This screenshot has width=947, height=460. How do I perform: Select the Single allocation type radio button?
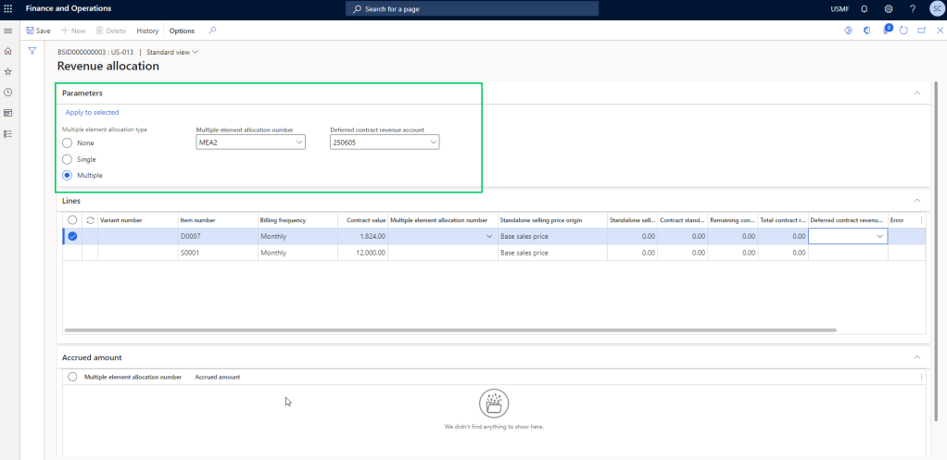tap(67, 159)
